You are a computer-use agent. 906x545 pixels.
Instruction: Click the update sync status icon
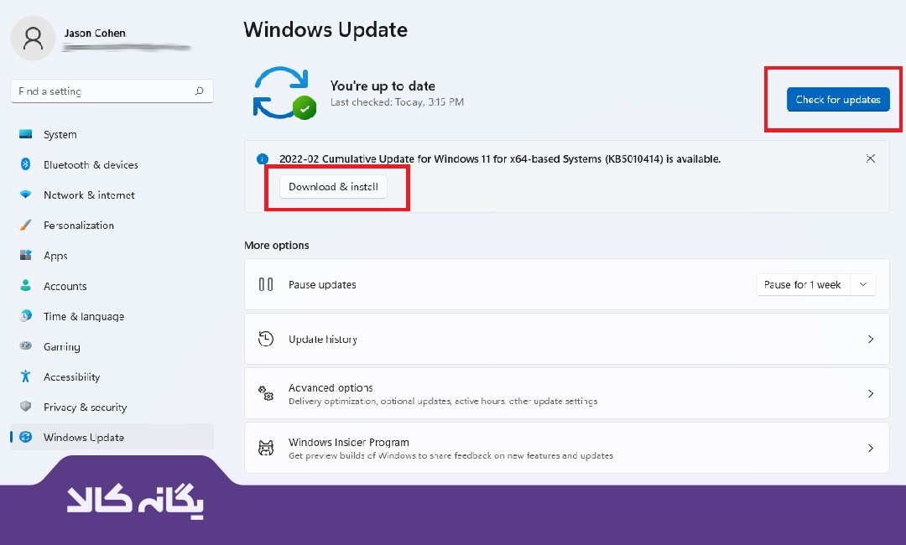pos(284,93)
